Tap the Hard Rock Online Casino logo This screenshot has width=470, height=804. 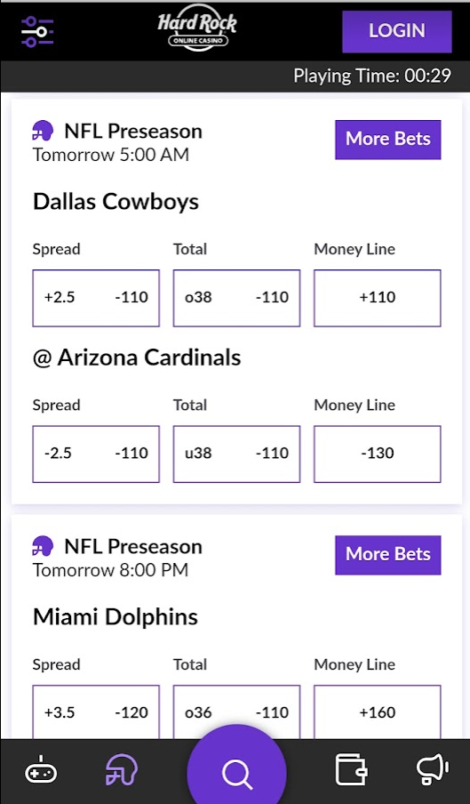[197, 28]
